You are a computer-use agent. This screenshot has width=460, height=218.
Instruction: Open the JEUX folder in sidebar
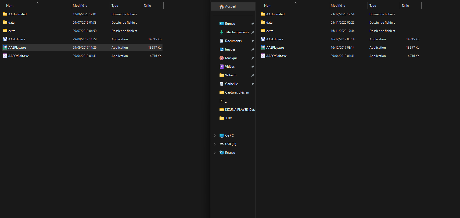click(x=228, y=118)
